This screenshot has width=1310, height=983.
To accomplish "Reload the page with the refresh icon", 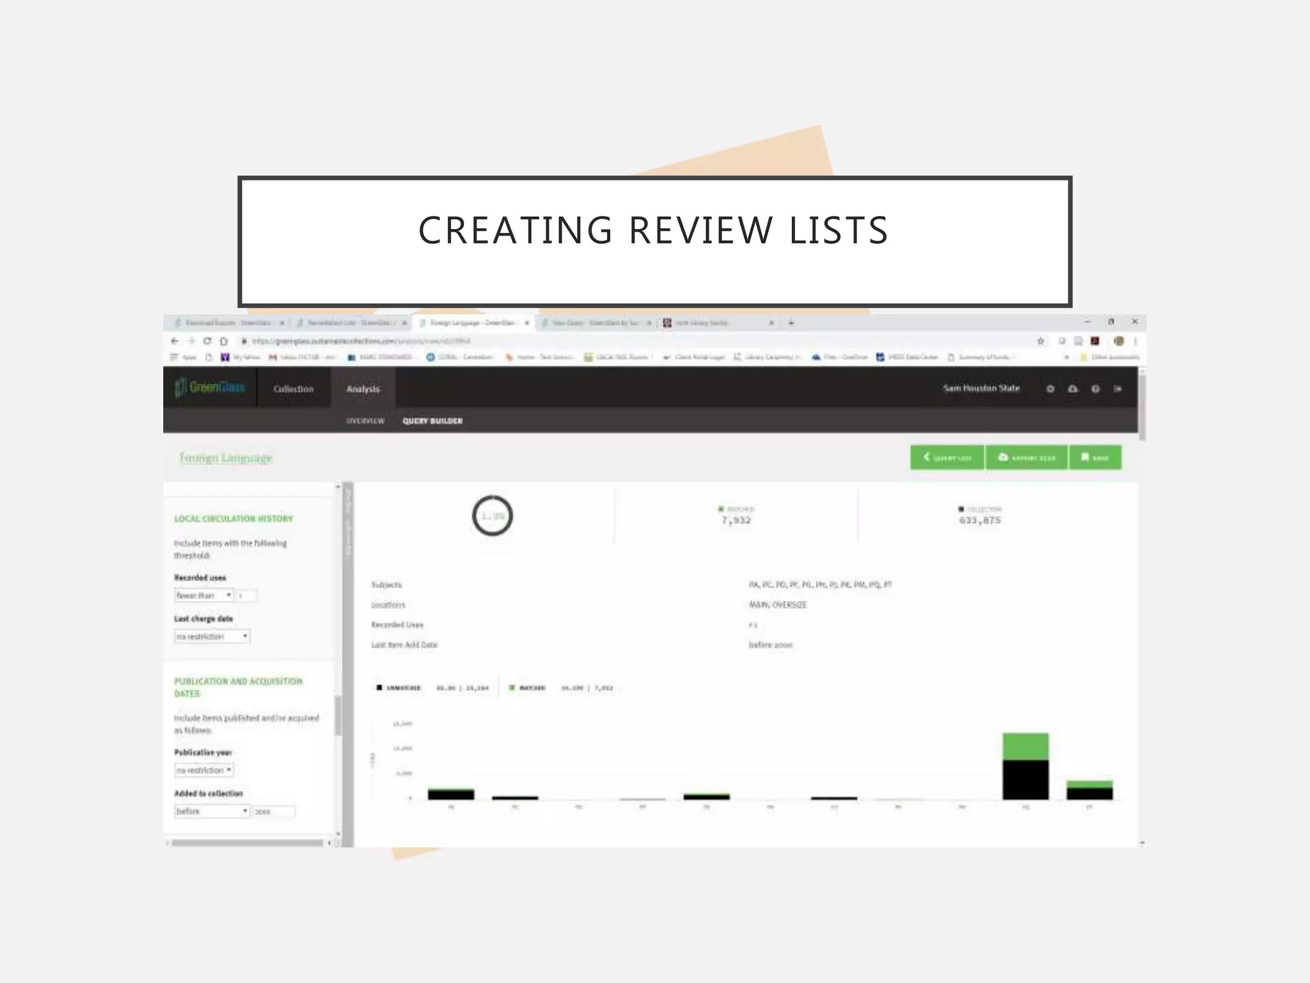I will pos(207,341).
